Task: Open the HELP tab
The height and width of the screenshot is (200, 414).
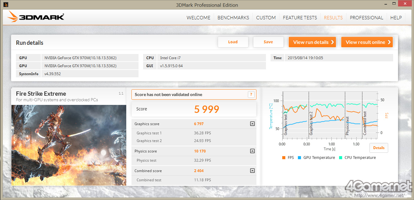Action: 396,18
